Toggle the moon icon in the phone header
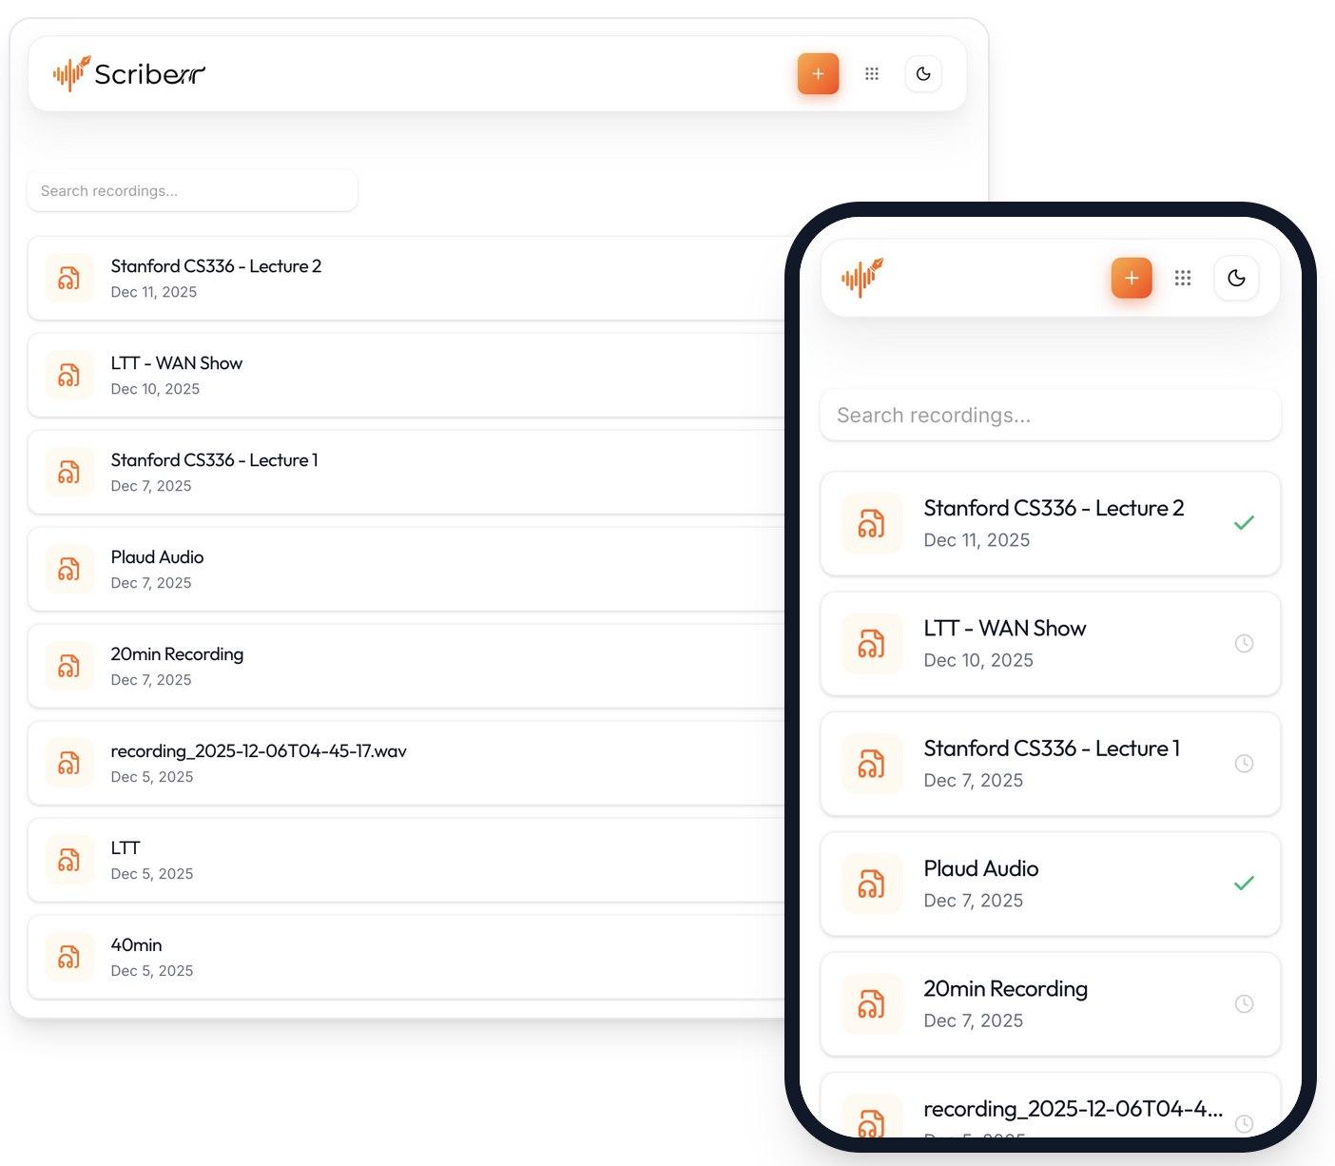 coord(1236,278)
